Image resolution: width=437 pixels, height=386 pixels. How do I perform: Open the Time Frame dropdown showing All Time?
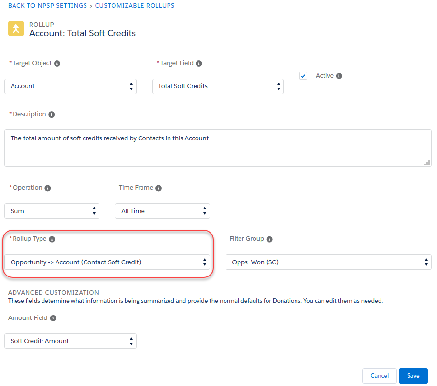pyautogui.click(x=162, y=211)
